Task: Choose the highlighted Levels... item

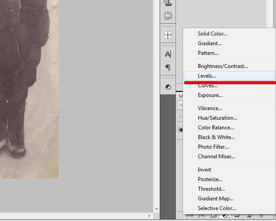Action: coord(229,76)
